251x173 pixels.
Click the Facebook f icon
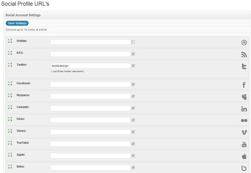pos(244,85)
